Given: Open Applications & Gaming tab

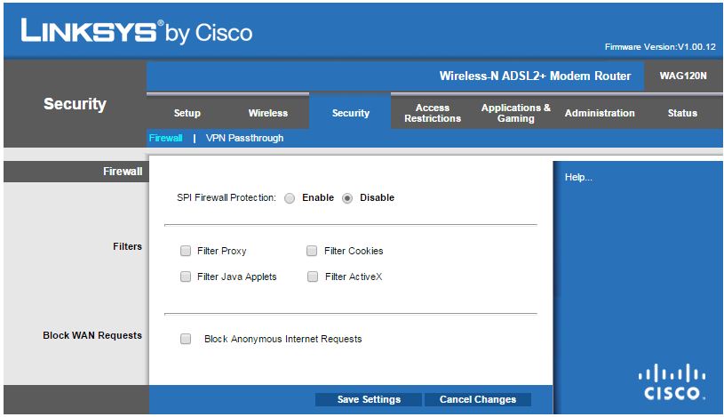Looking at the screenshot, I should coord(515,114).
